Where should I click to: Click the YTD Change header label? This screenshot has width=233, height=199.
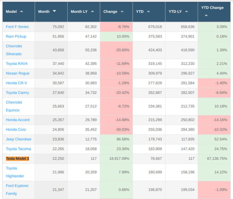tap(212, 8)
